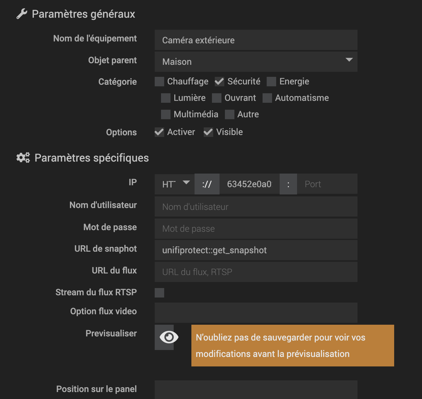This screenshot has height=399, width=422.
Task: Tick the Autre category checkbox
Action: [230, 114]
